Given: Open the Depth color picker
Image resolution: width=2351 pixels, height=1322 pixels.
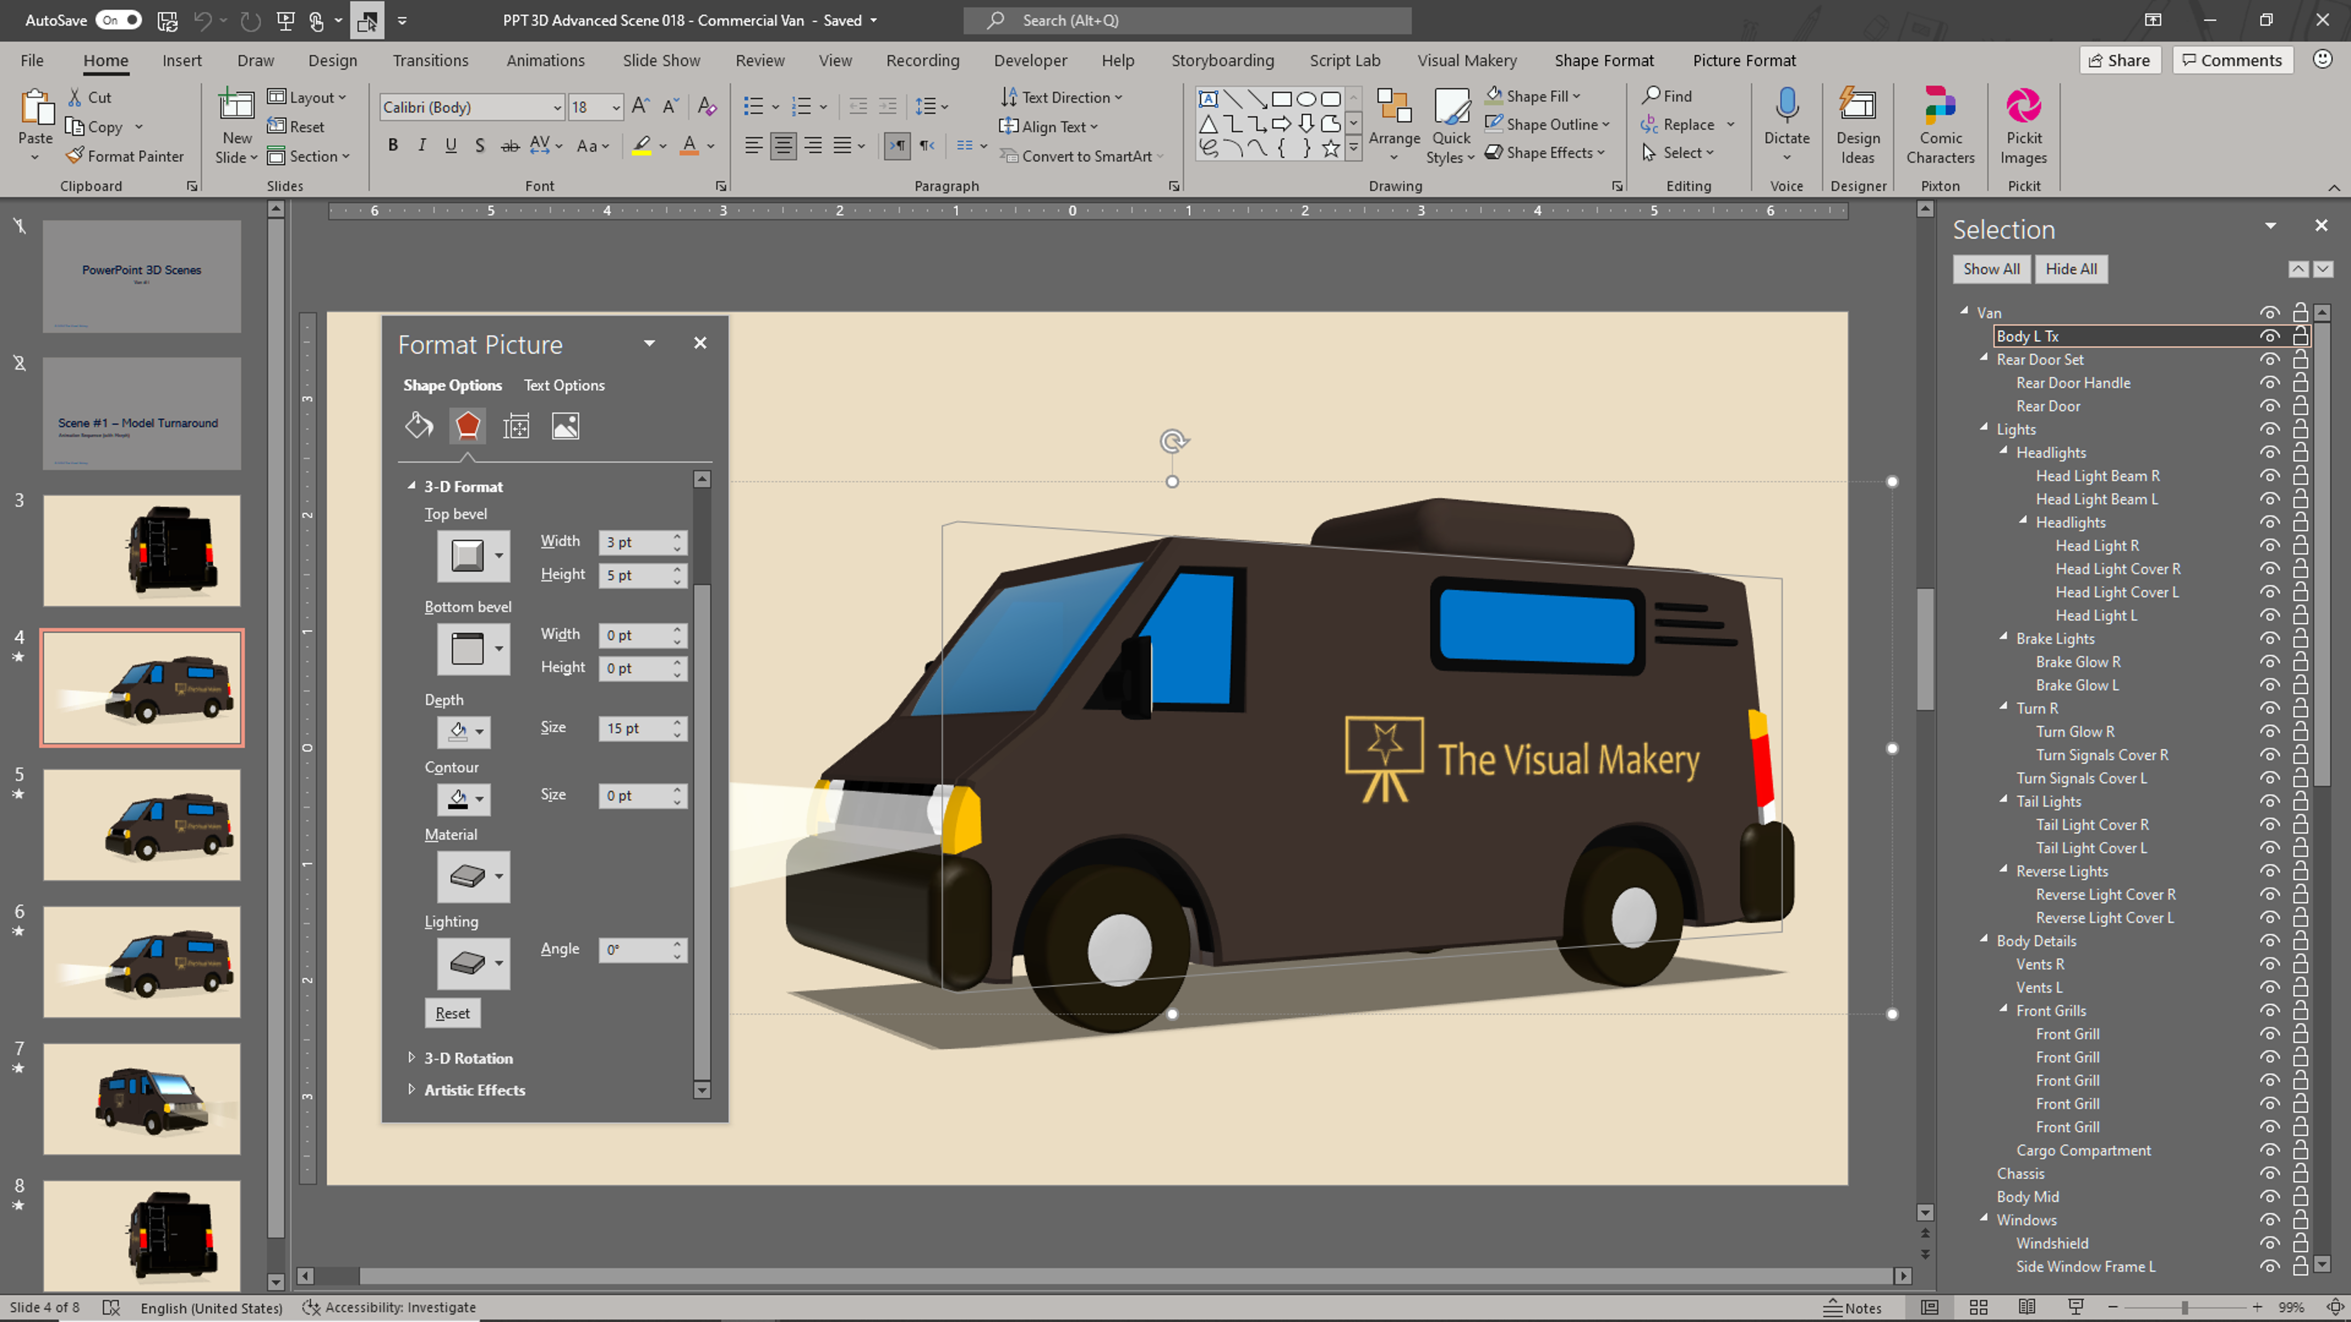Looking at the screenshot, I should click(464, 731).
